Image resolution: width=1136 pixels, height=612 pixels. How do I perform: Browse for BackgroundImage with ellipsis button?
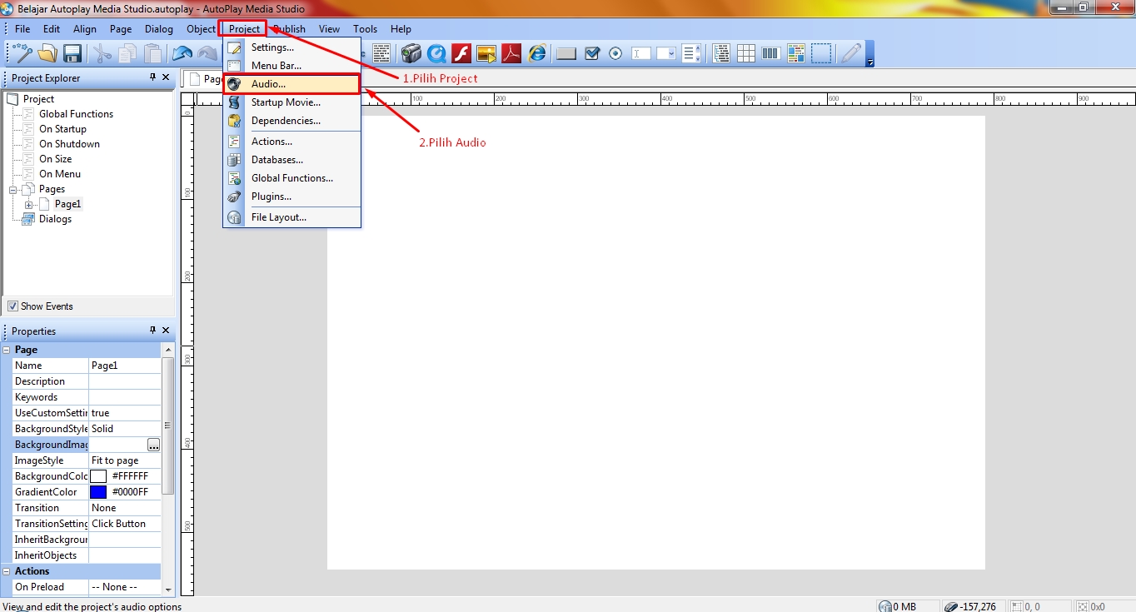tap(153, 445)
